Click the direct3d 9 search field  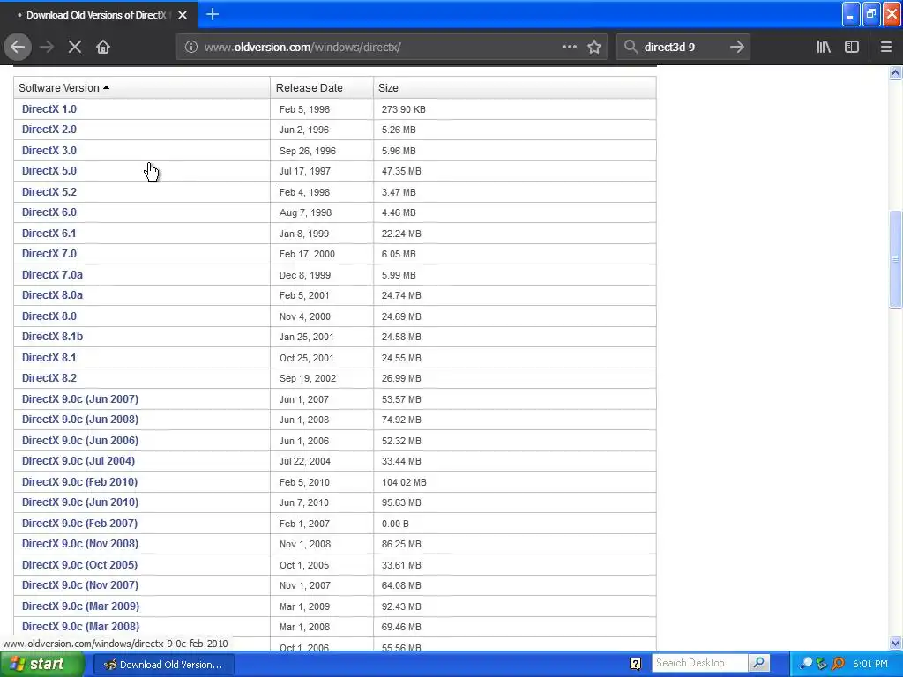683,48
